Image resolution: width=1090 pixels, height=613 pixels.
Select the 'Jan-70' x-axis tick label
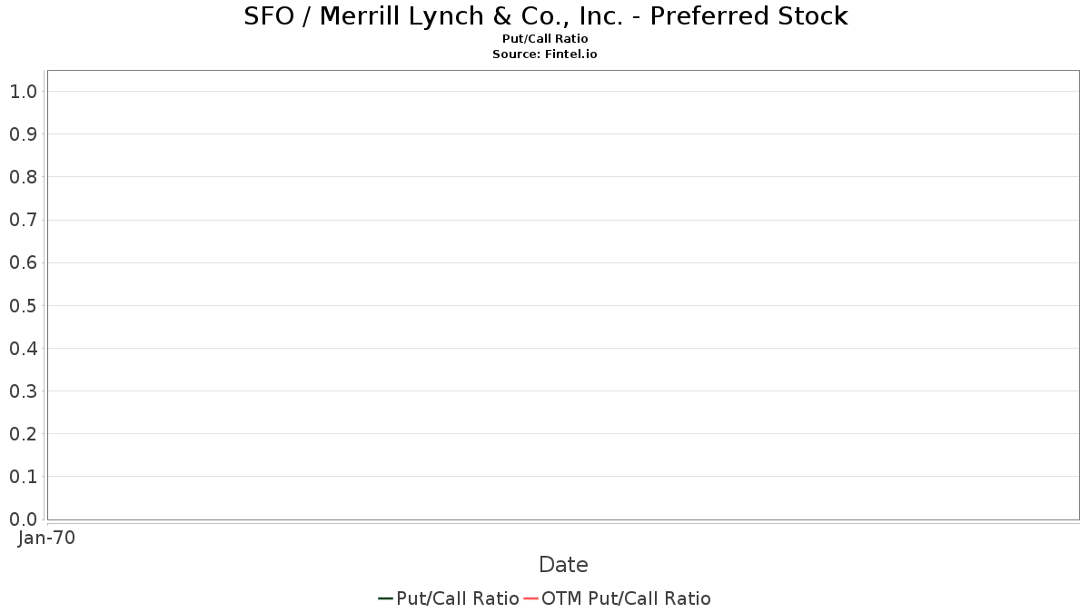point(46,538)
